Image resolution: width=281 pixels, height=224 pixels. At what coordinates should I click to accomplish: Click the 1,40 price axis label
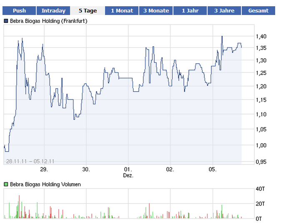261,37
